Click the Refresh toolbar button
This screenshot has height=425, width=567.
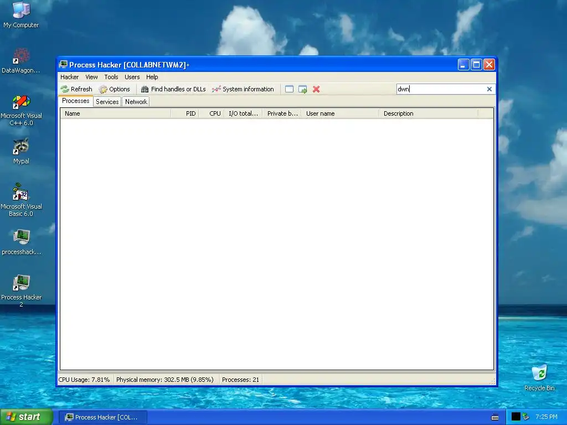[76, 89]
